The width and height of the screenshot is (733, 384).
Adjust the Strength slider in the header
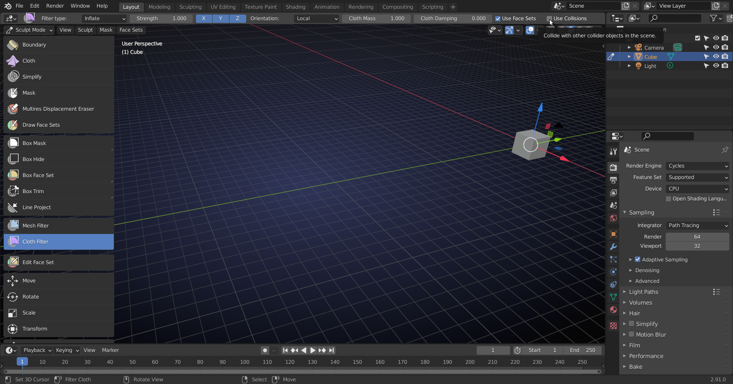pyautogui.click(x=161, y=18)
